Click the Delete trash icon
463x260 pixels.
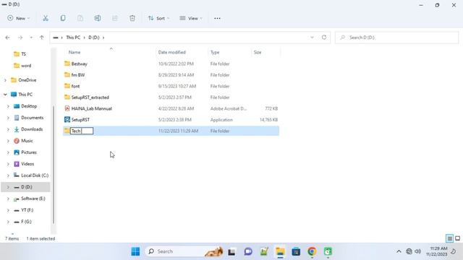click(132, 18)
